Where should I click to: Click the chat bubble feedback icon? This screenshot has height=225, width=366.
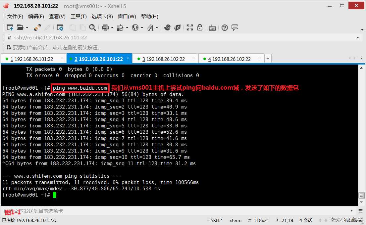(x=235, y=27)
